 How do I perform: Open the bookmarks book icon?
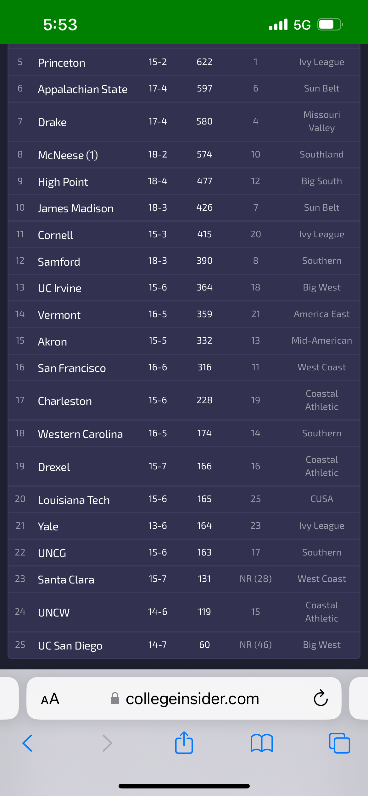262,743
